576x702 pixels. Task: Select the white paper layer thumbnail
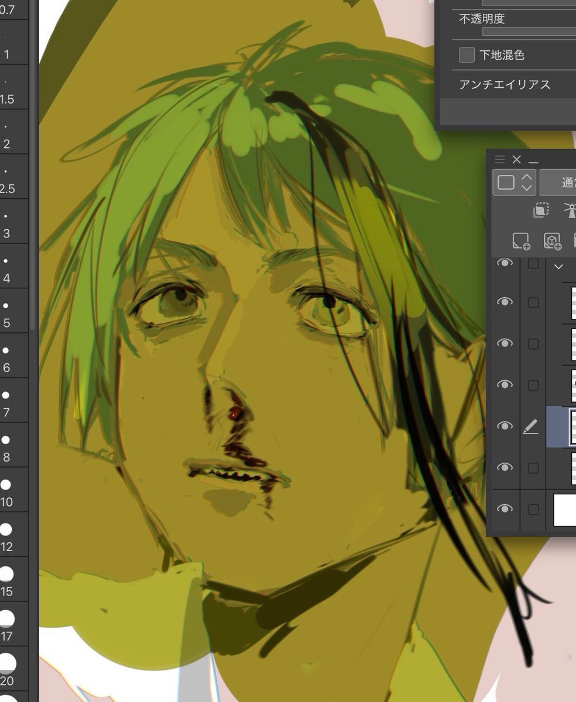565,510
